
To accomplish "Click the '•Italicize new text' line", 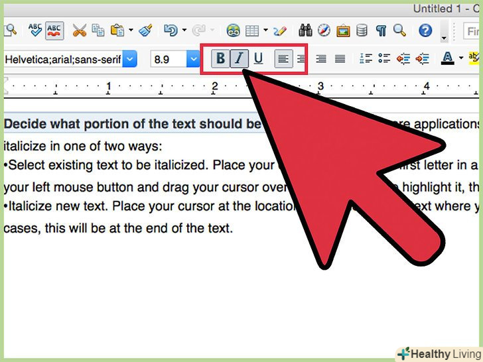I will (x=150, y=206).
